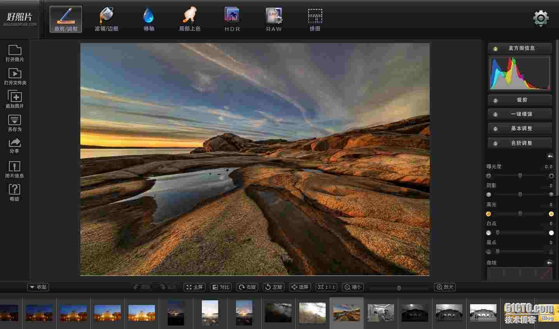Select the 移轴 tilt-shift tab
The image size is (559, 329).
[149, 19]
